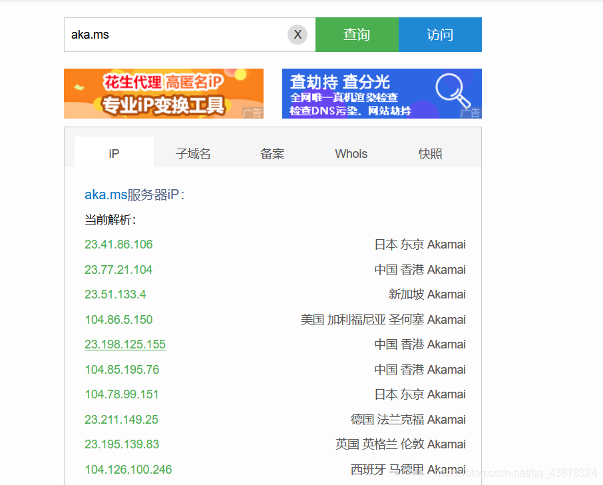Open IP 23.77.21.104
This screenshot has width=603, height=485.
click(x=118, y=269)
